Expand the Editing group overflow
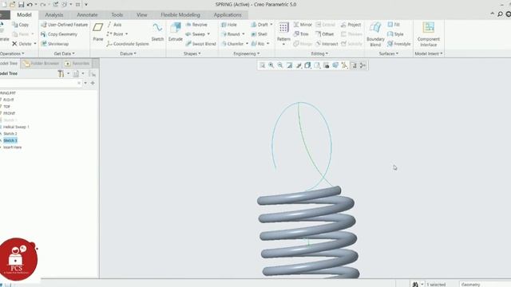The width and height of the screenshot is (511, 287). tap(319, 53)
